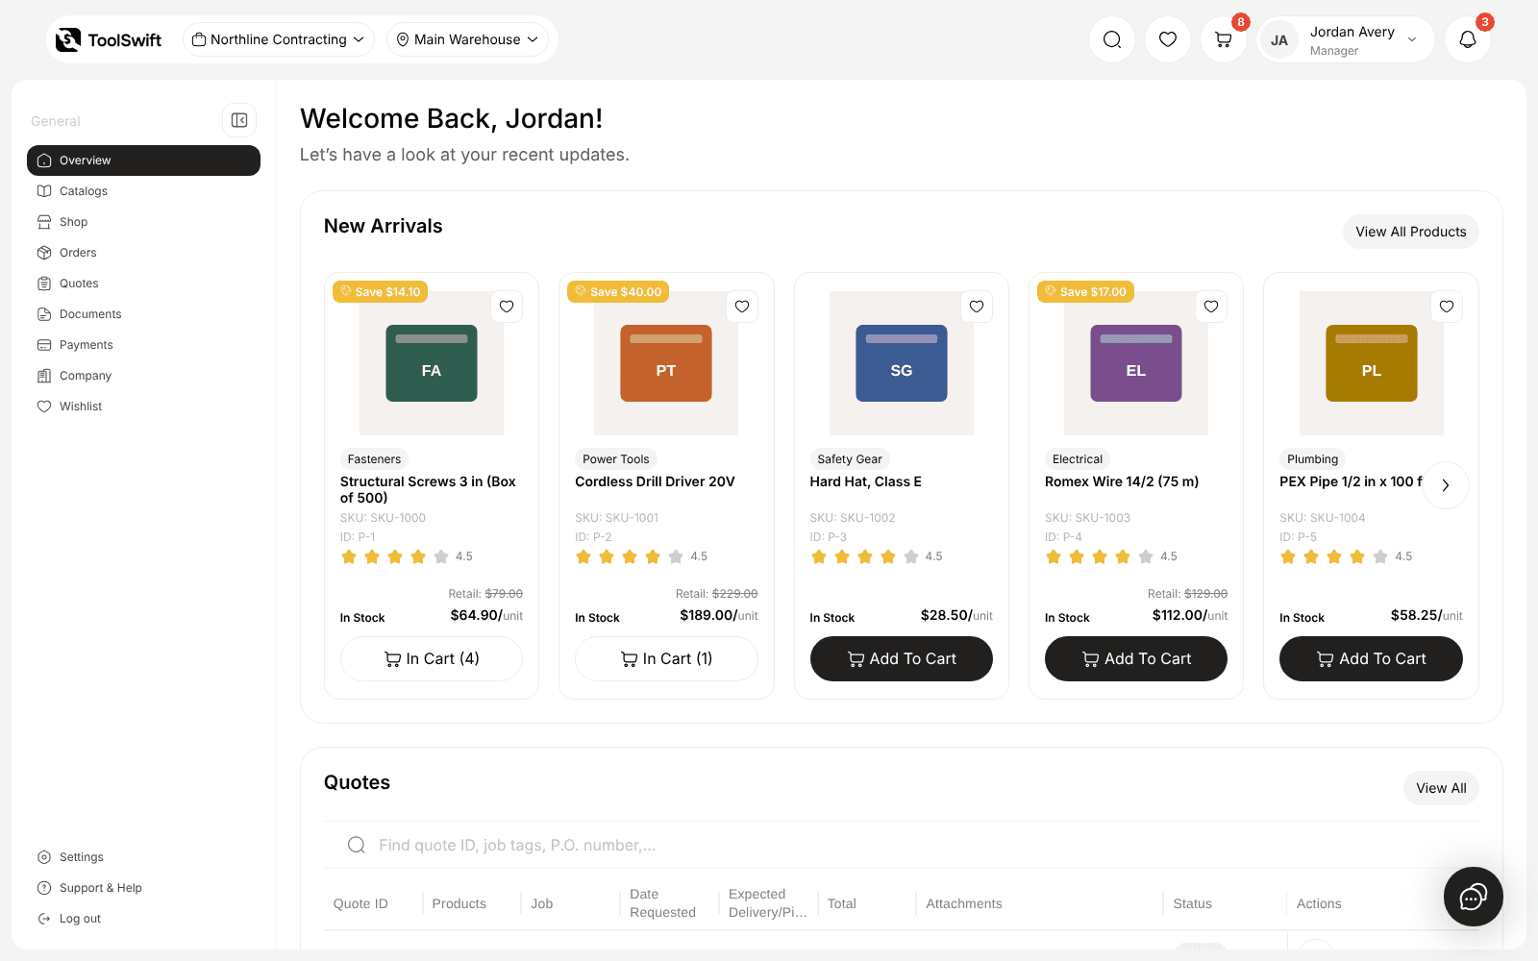Click View All Products button

click(1410, 232)
